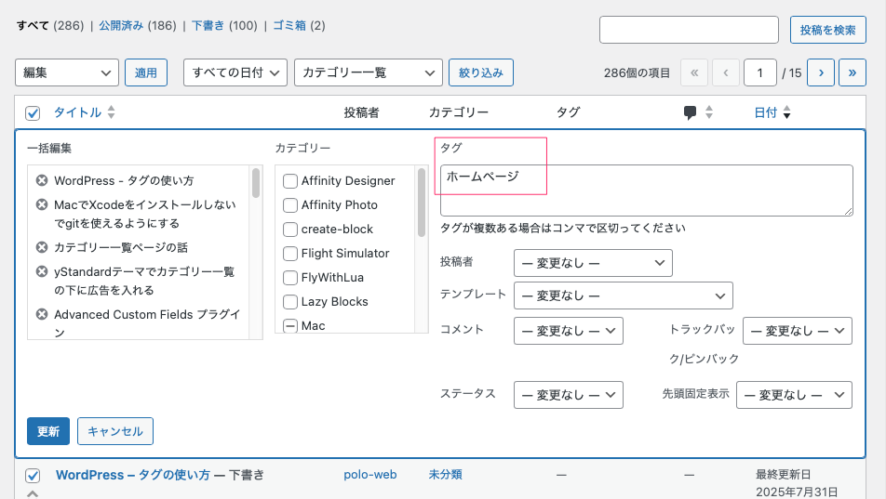Viewport: 886px width, 499px height.
Task: Tick the Flight Simulator category checkbox
Action: pyautogui.click(x=290, y=253)
